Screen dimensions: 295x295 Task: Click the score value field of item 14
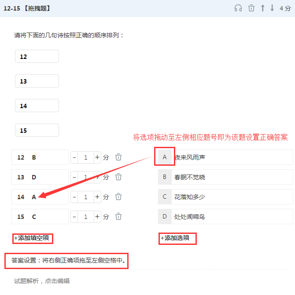(86, 197)
